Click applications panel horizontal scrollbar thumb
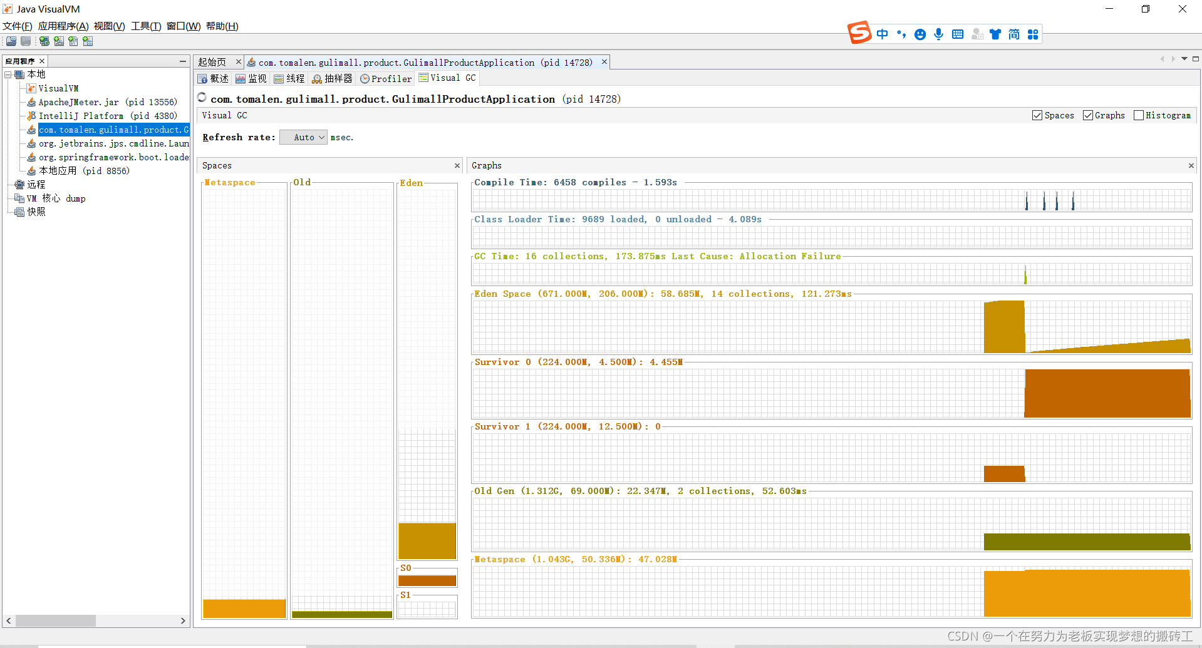This screenshot has height=648, width=1202. pos(56,620)
